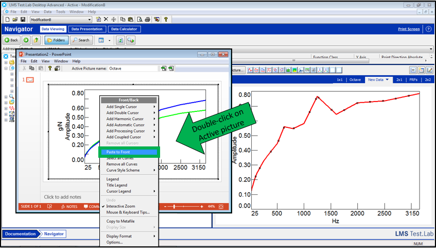The image size is (436, 248).
Task: Switch to the Octave display tab
Action: (355, 80)
